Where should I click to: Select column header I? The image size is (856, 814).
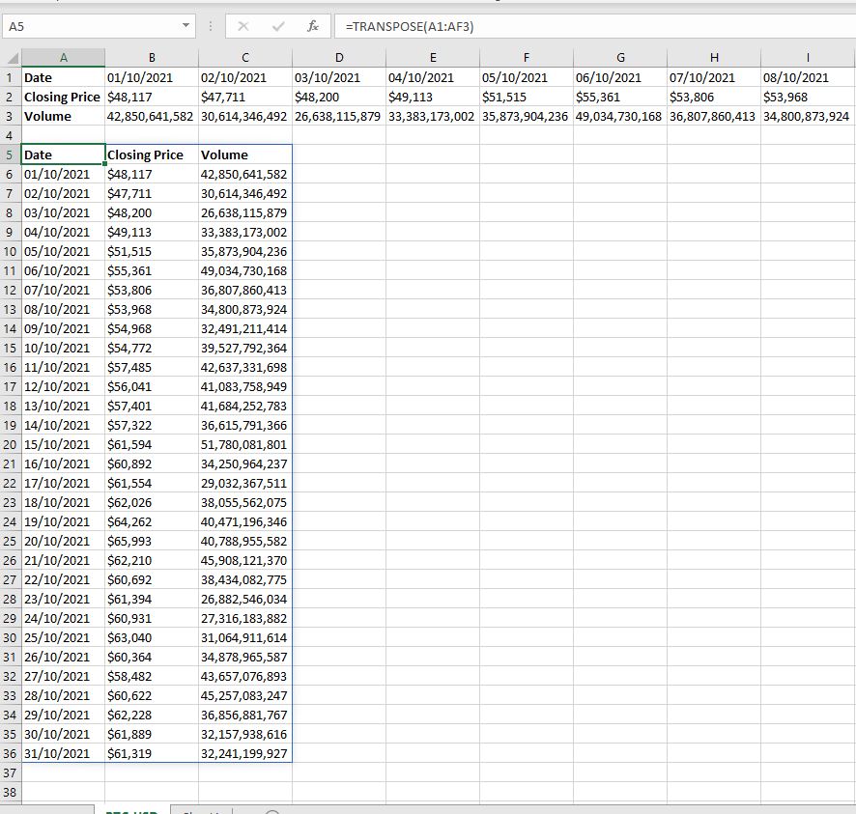click(807, 57)
